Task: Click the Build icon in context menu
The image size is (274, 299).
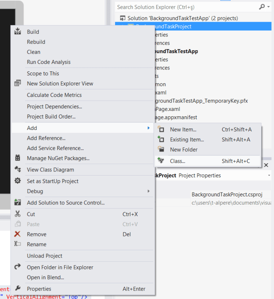Action: (18, 32)
